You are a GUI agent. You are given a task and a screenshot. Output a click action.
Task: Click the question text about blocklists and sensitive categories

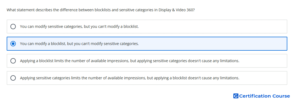point(100,10)
